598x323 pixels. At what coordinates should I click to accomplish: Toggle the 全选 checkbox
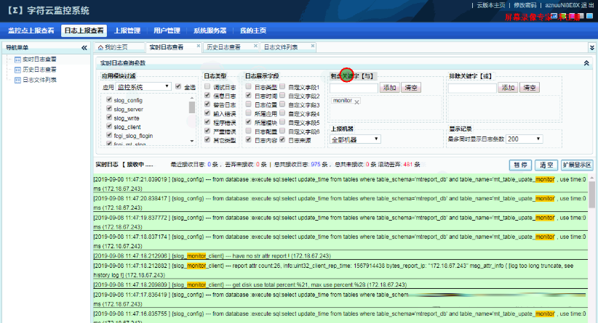179,87
